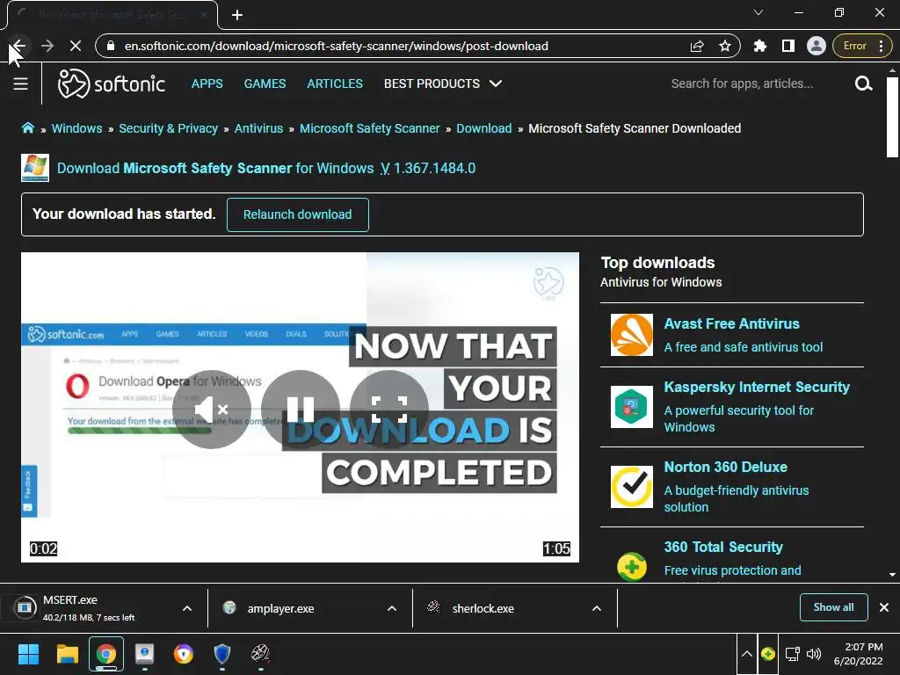Expand the amplayer.exe download options
The width and height of the screenshot is (900, 675).
[392, 608]
